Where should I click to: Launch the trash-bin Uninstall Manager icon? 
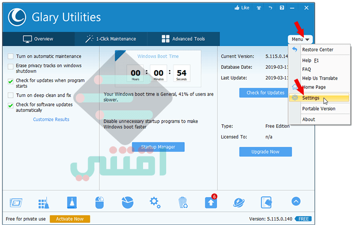183,202
